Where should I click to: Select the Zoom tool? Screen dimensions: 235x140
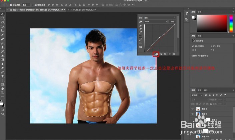[2, 93]
